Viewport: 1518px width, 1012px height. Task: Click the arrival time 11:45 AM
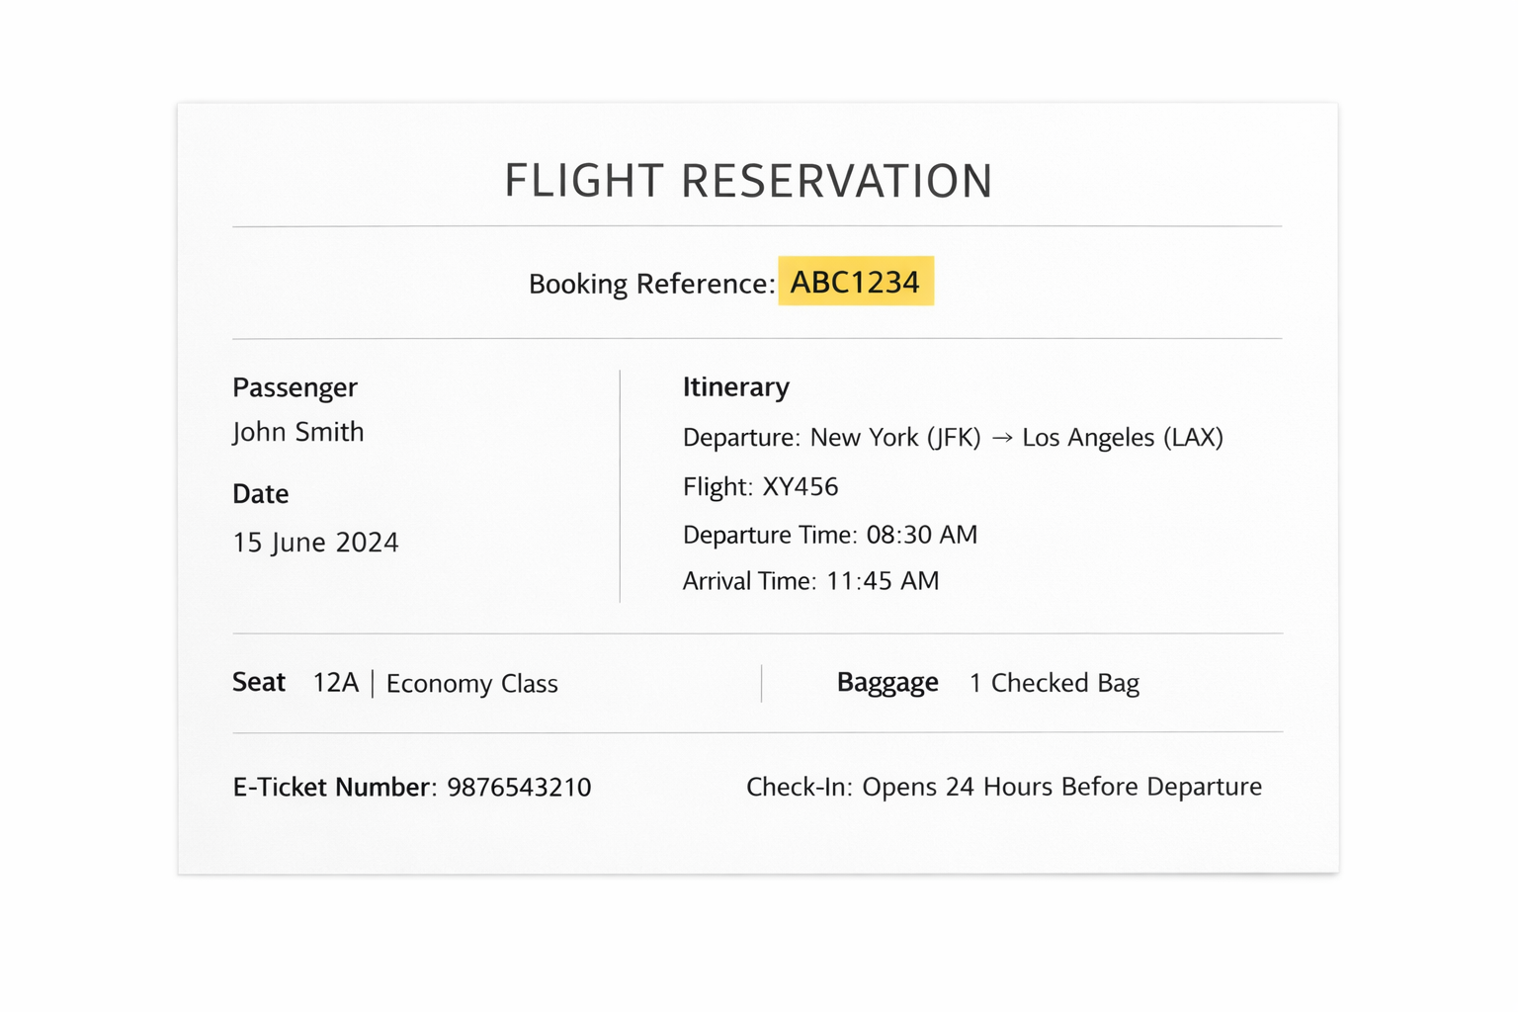(883, 581)
